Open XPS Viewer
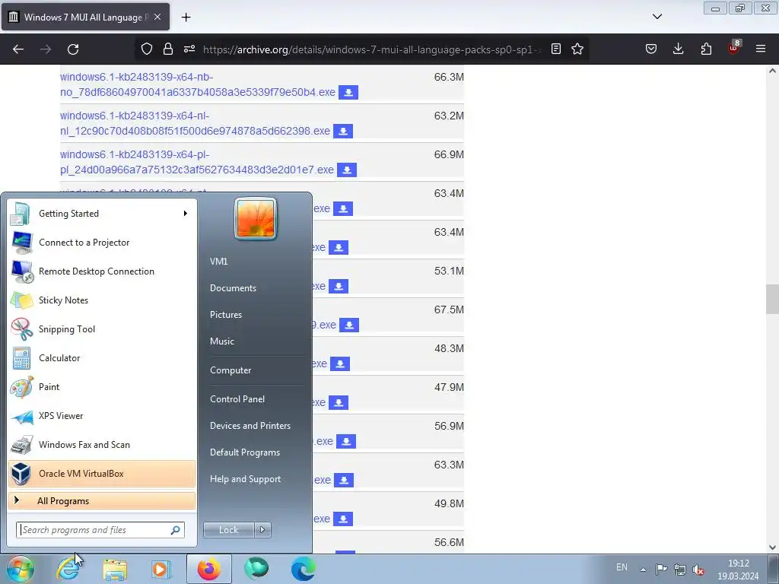Image resolution: width=779 pixels, height=584 pixels. pos(102,416)
